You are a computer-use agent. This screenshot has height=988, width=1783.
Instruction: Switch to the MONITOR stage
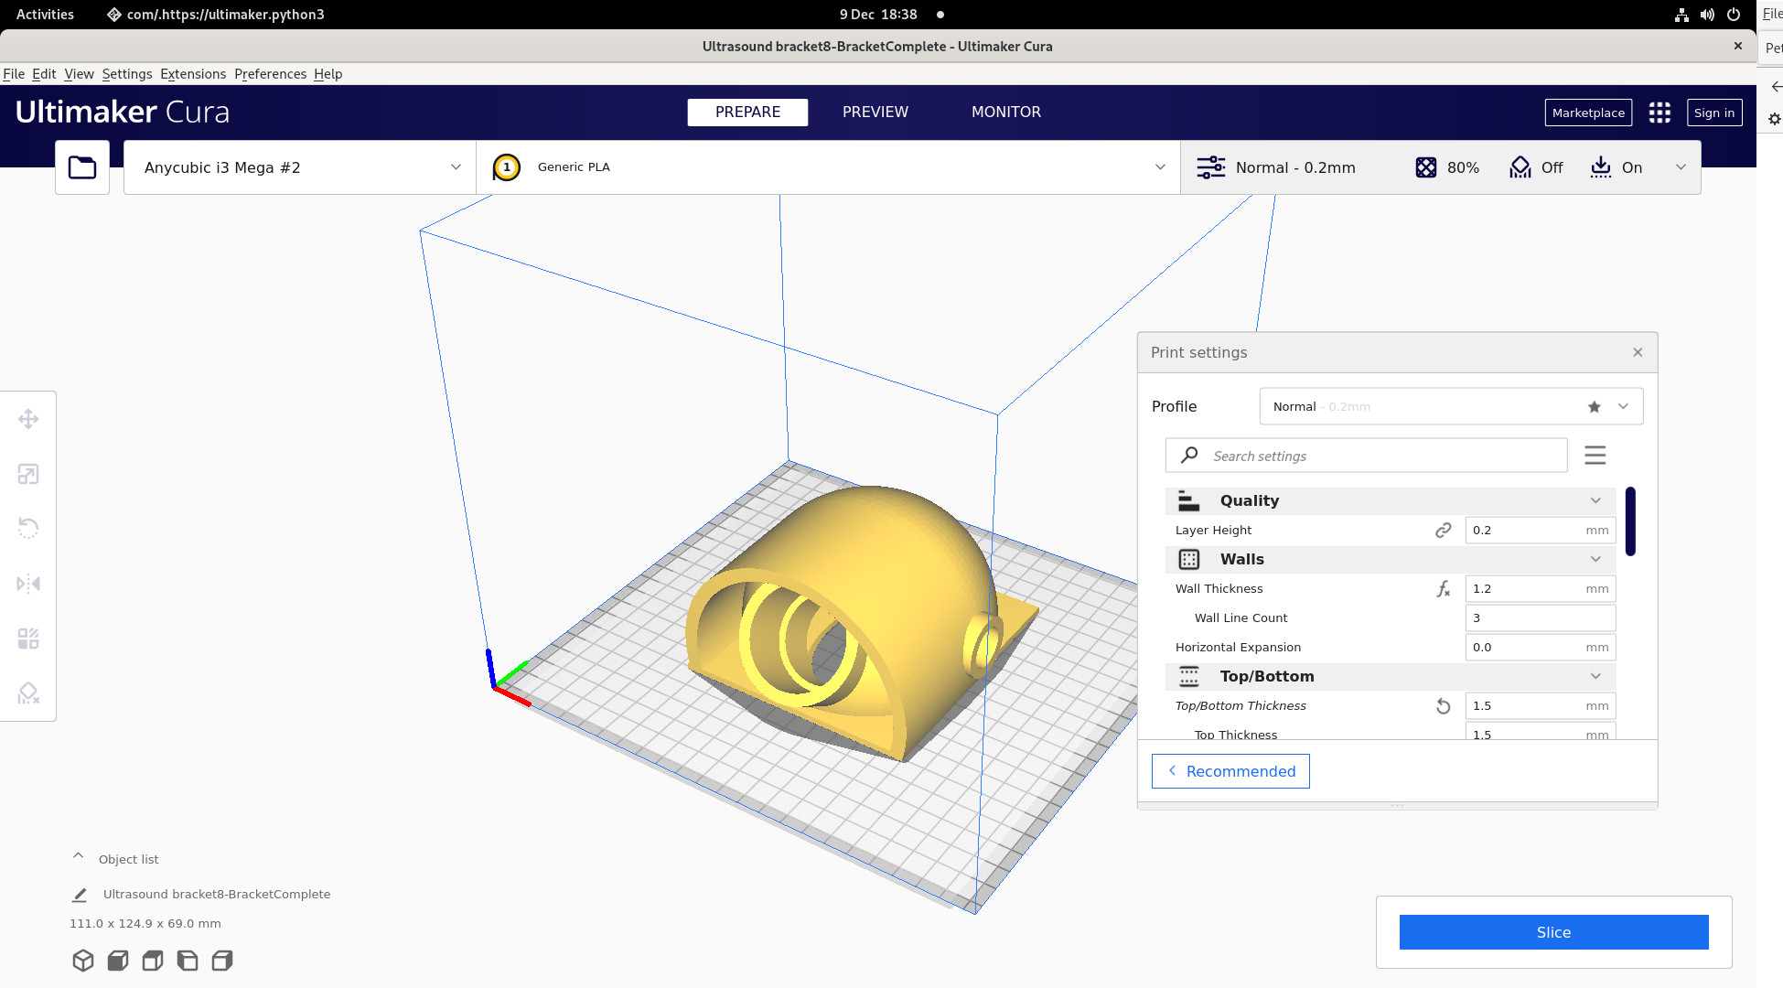click(1006, 113)
